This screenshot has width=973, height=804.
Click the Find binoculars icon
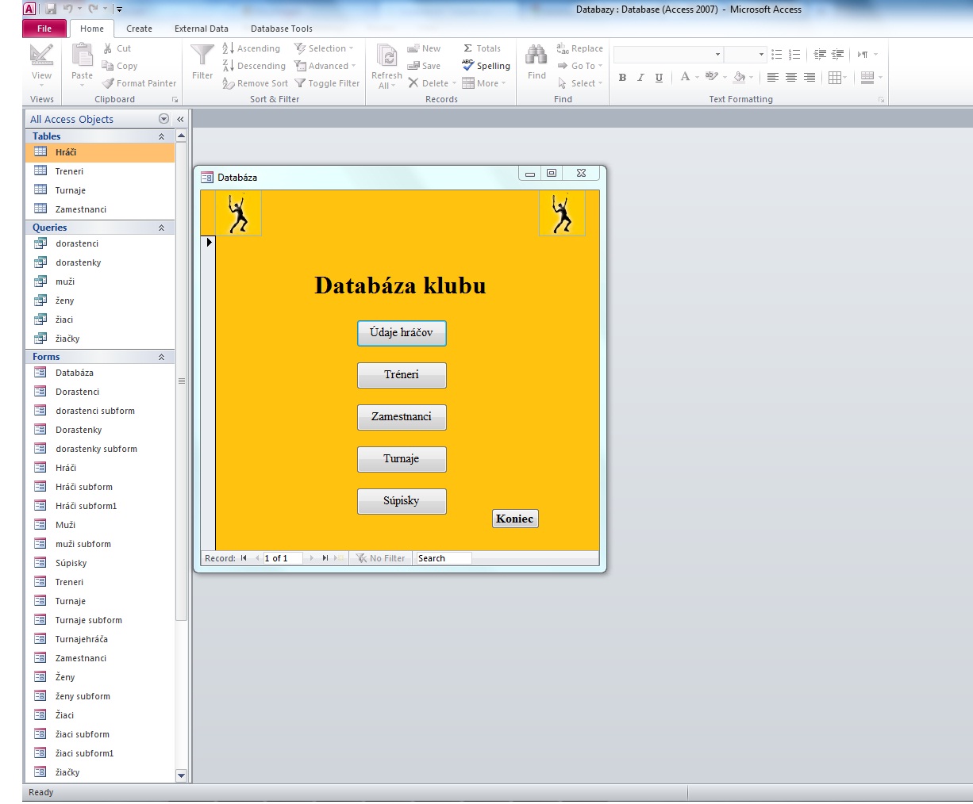[x=536, y=56]
